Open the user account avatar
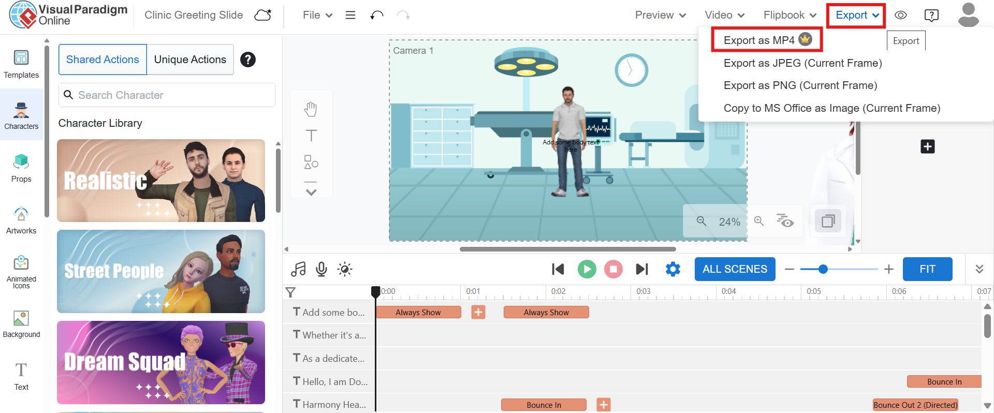Screen dimensions: 994x413 pos(968,14)
